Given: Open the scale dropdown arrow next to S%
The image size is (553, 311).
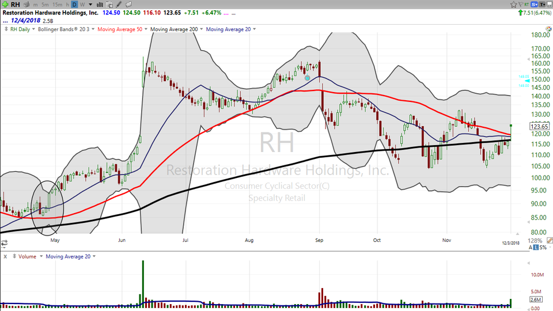Looking at the screenshot, I should 549,248.
